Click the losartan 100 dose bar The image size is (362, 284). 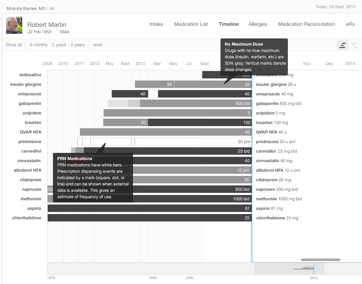point(200,123)
